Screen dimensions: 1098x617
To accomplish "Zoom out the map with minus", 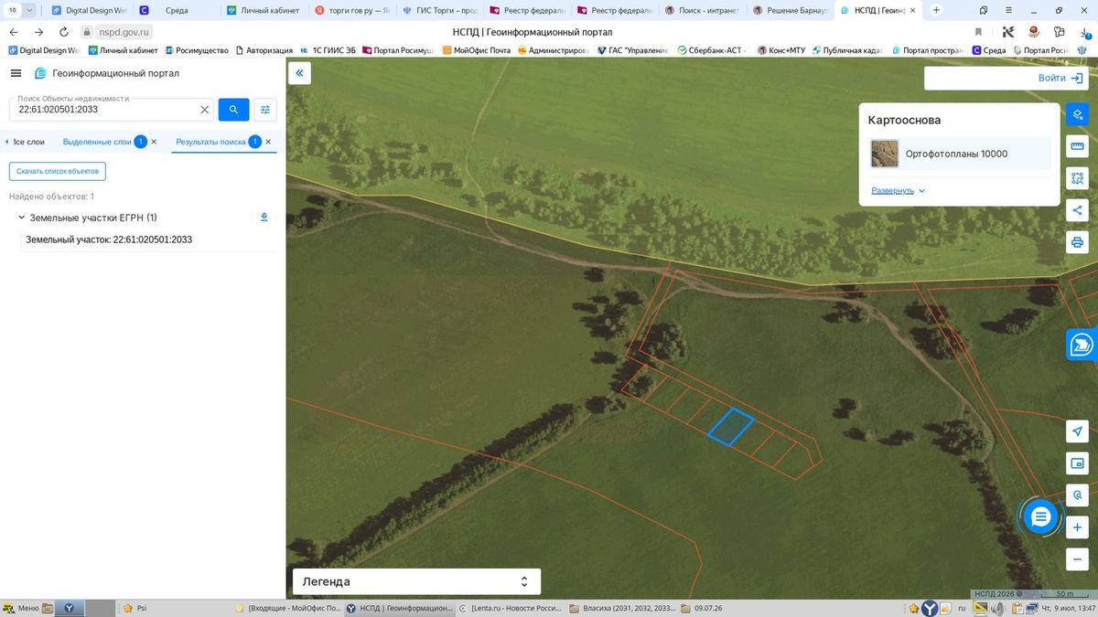I will click(x=1078, y=559).
